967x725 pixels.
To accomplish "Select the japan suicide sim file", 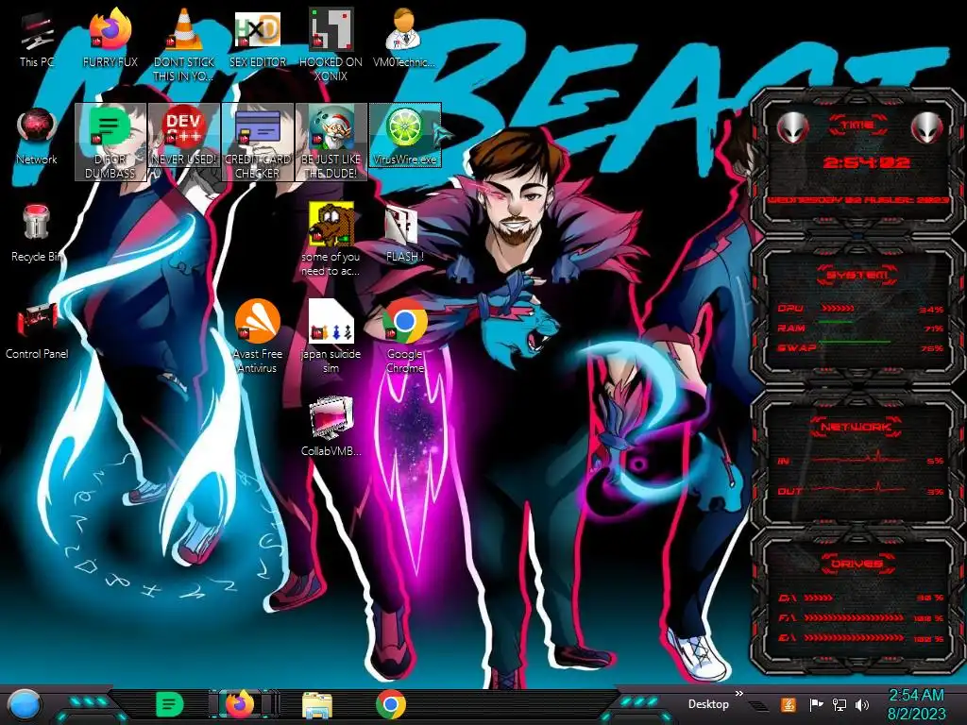I will (331, 337).
